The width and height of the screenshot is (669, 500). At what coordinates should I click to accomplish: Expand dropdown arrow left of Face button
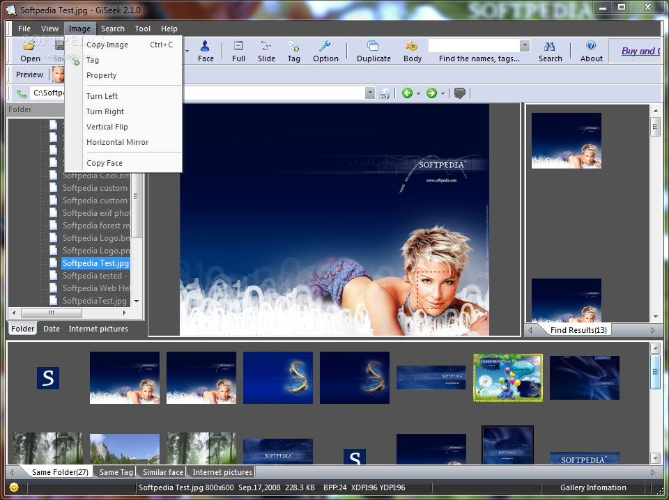tap(187, 51)
